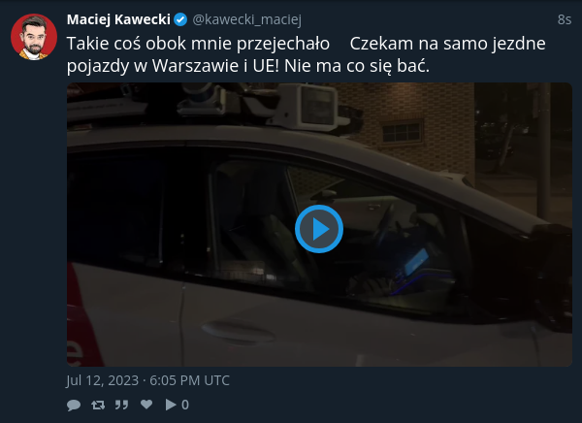Click the heart likes icon
Image resolution: width=582 pixels, height=423 pixels.
pos(146,404)
